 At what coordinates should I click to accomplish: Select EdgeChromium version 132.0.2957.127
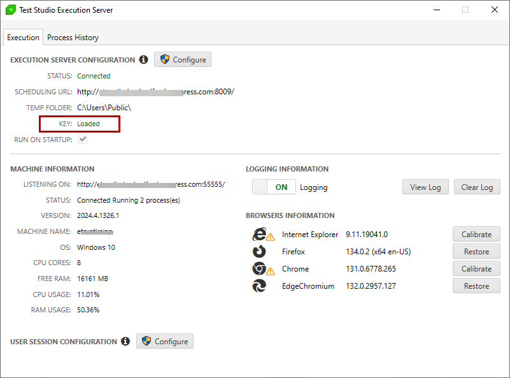[371, 286]
